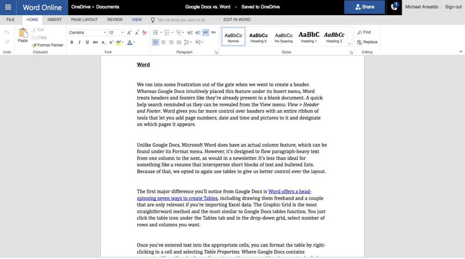
Task: Open the Cambria font name dropdown
Action: [x=88, y=33]
